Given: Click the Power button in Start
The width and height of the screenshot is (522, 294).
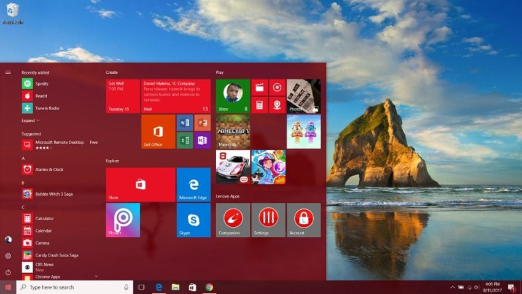Looking at the screenshot, I should (8, 272).
